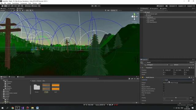Click the Step frame button

tap(99, 6)
